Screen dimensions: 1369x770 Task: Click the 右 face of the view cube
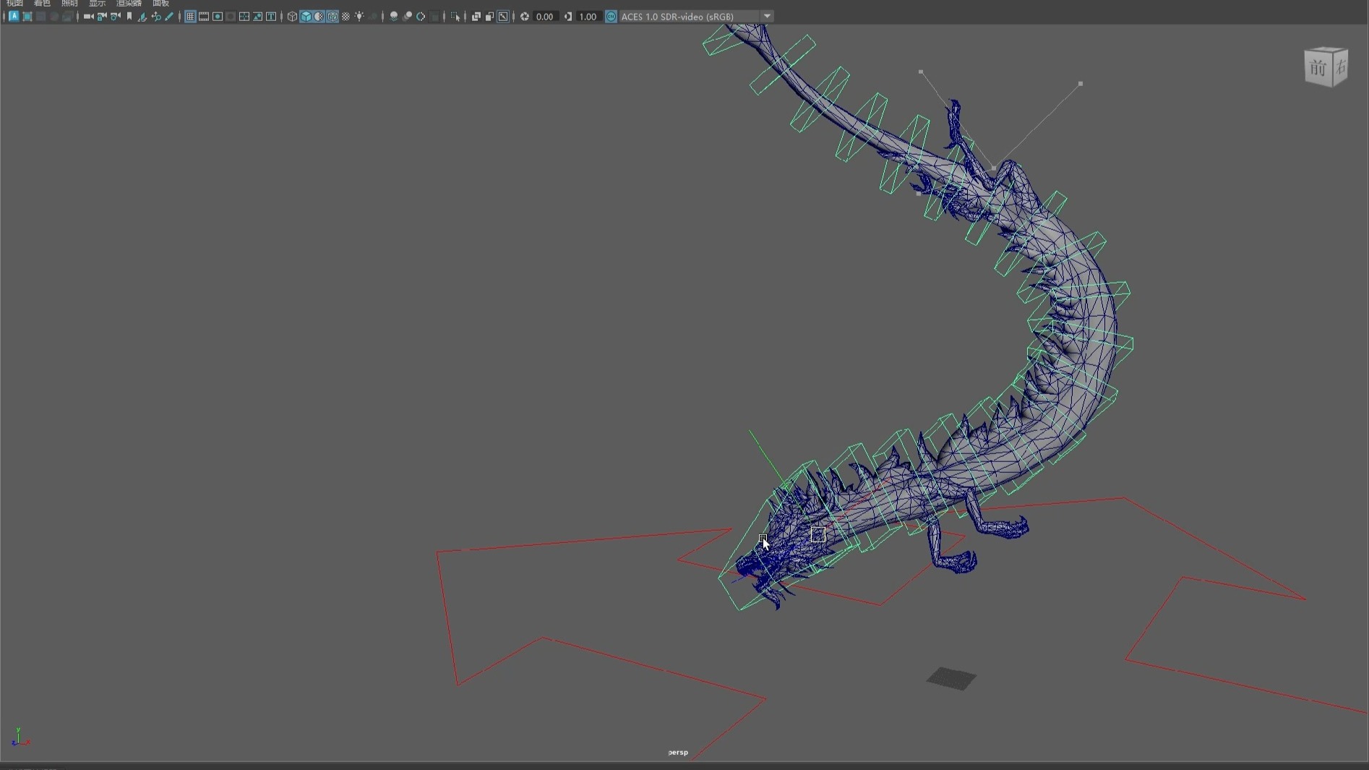point(1341,68)
